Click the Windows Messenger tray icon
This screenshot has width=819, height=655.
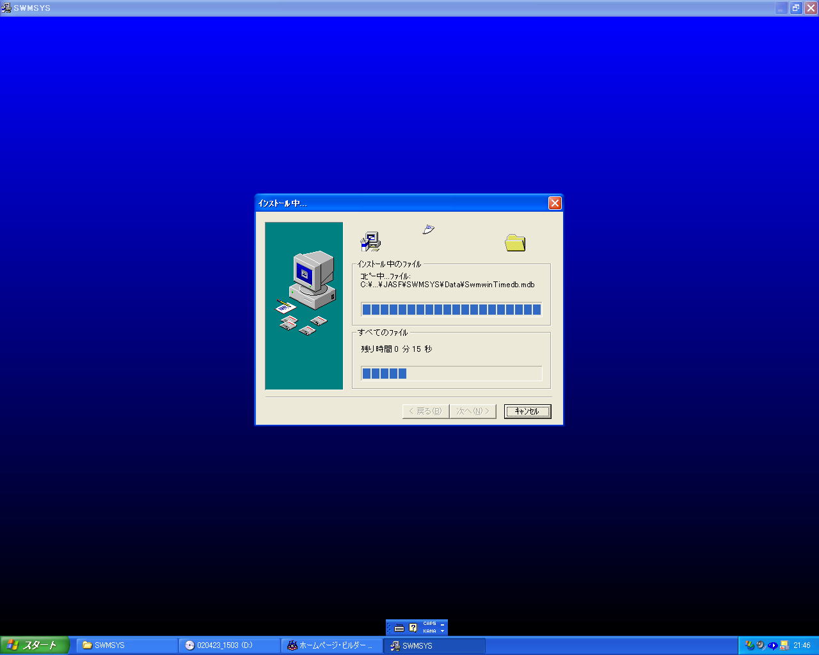coord(750,645)
